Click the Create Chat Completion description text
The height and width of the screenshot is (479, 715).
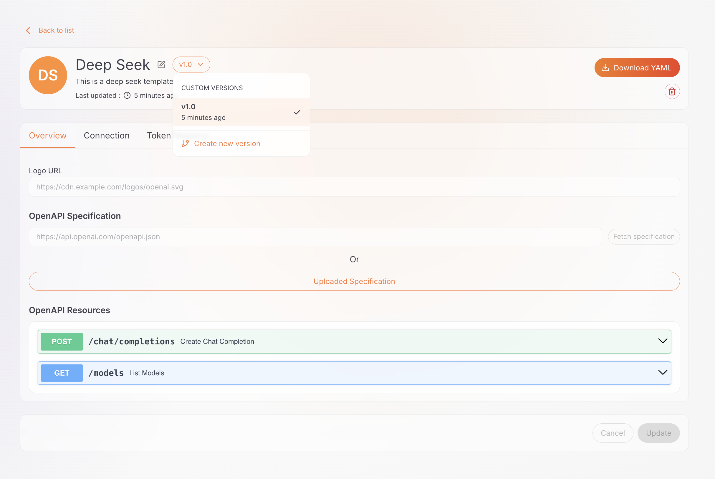(217, 341)
